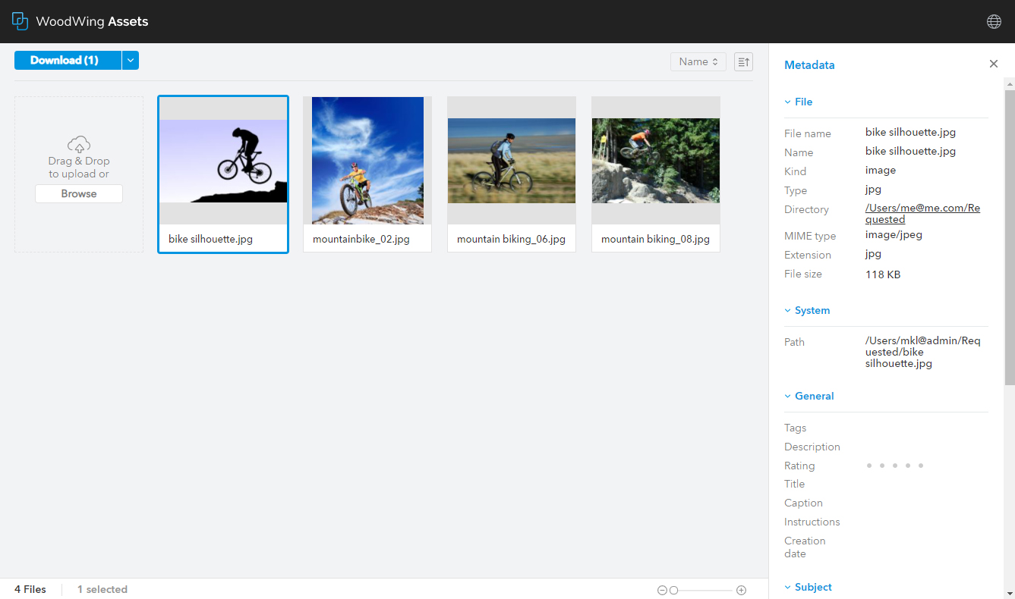Give the asset a three-star rating

pos(894,465)
